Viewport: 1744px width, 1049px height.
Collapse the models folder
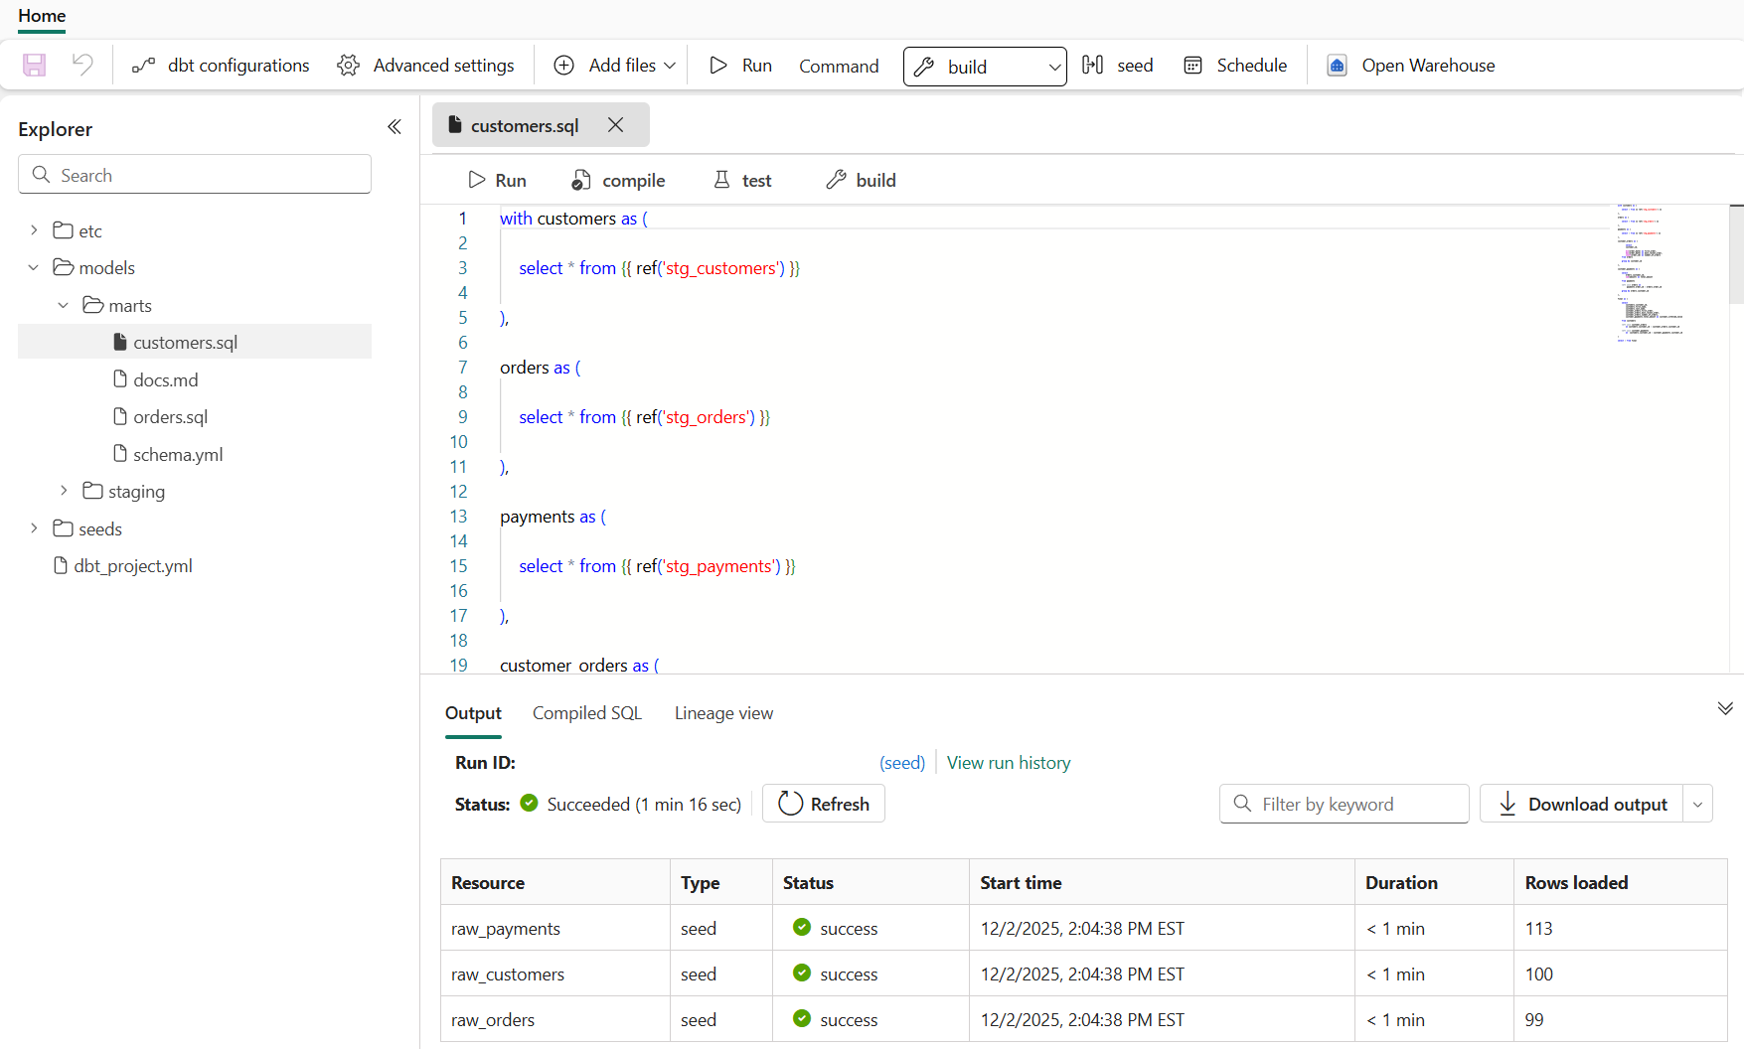pyautogui.click(x=34, y=267)
